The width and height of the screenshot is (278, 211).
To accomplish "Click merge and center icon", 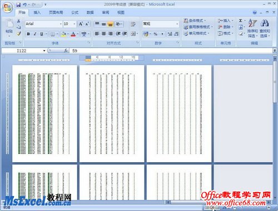I will 133,34.
